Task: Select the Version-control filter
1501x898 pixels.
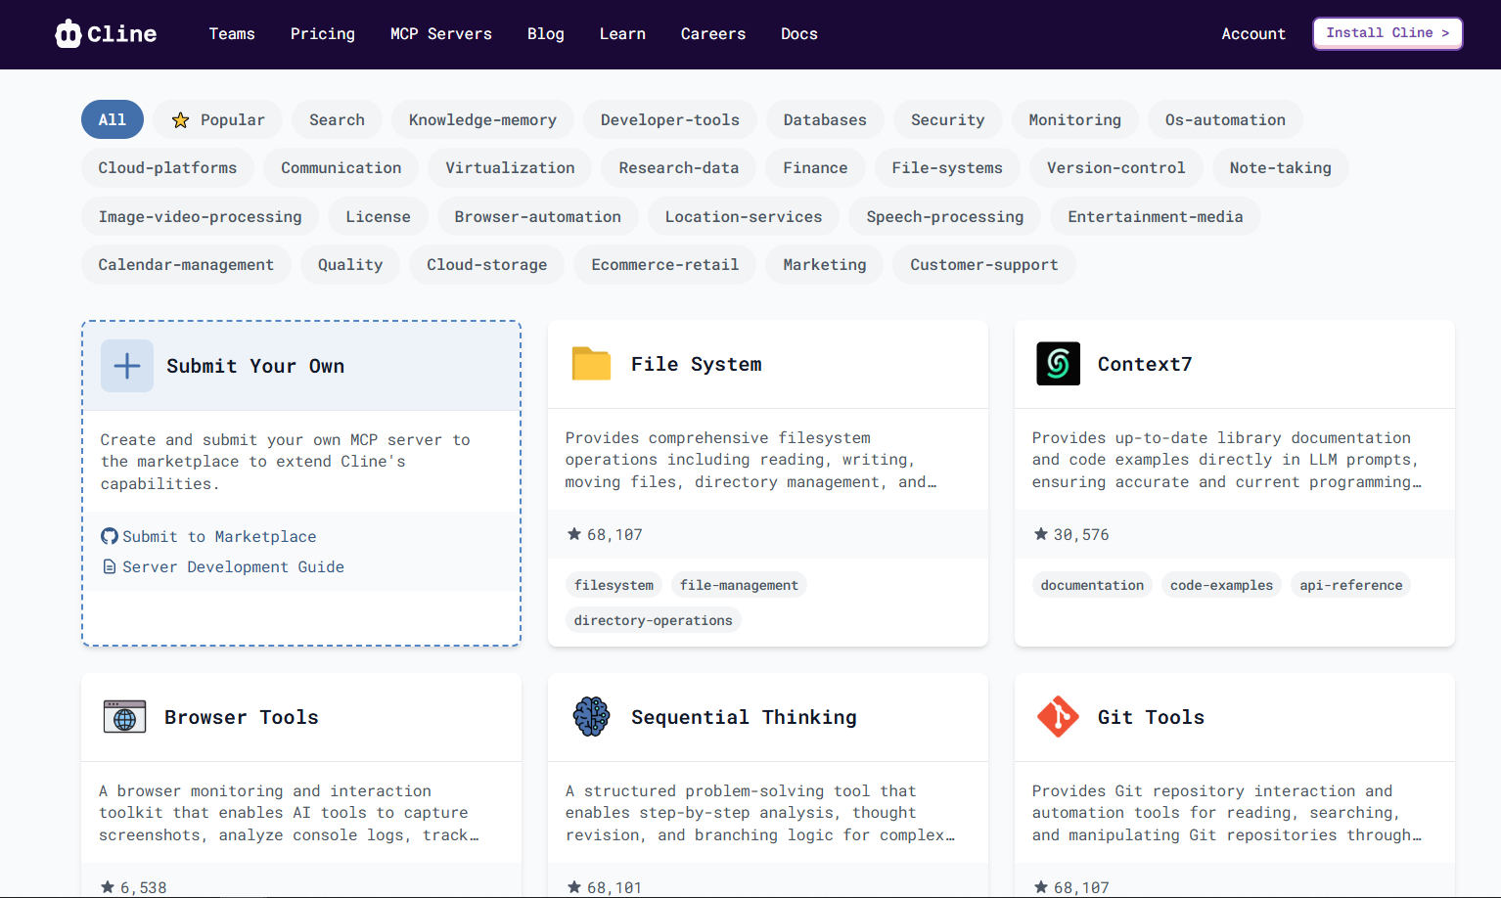Action: [1116, 167]
